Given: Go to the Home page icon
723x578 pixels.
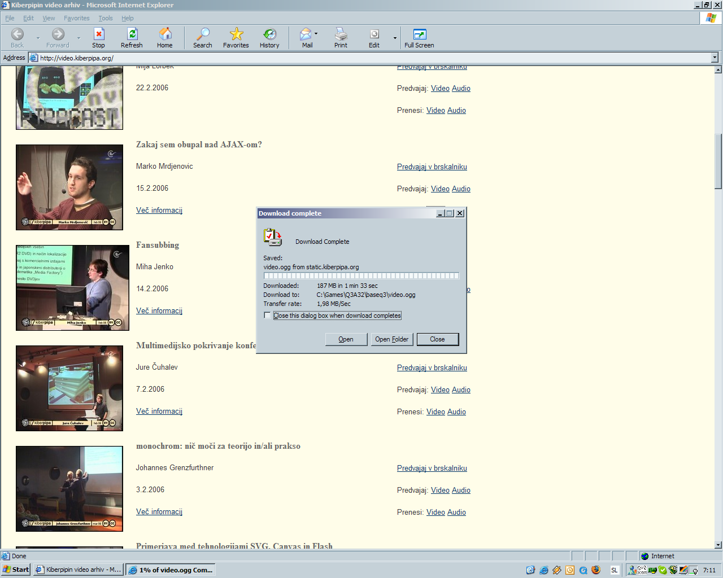Looking at the screenshot, I should [165, 34].
